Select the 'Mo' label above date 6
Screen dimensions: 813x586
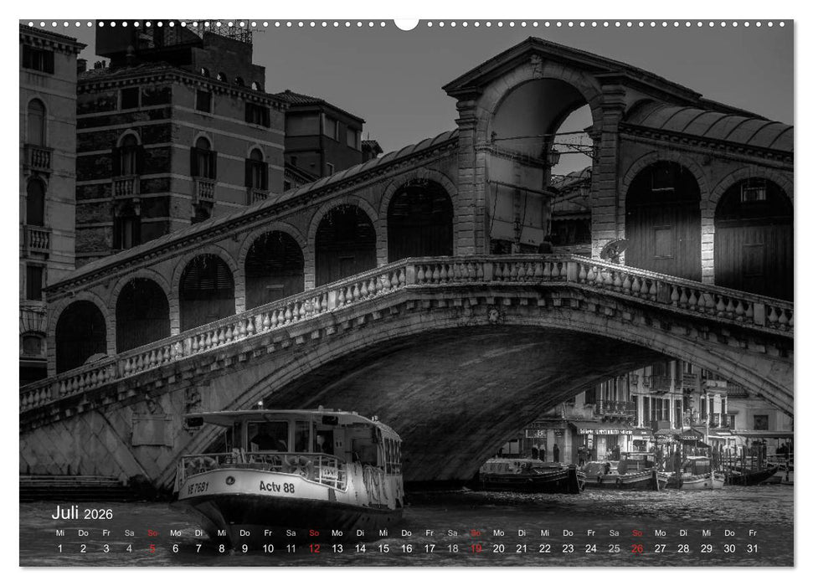175,534
